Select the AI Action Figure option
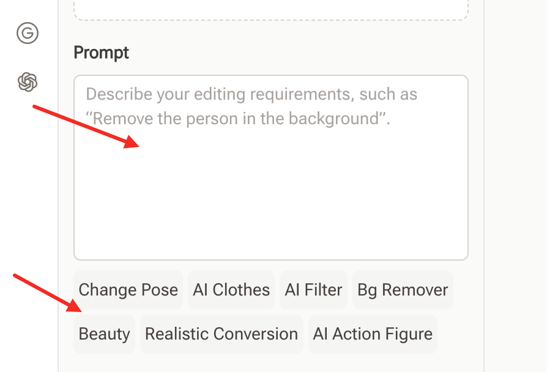547x372 pixels. pos(373,333)
